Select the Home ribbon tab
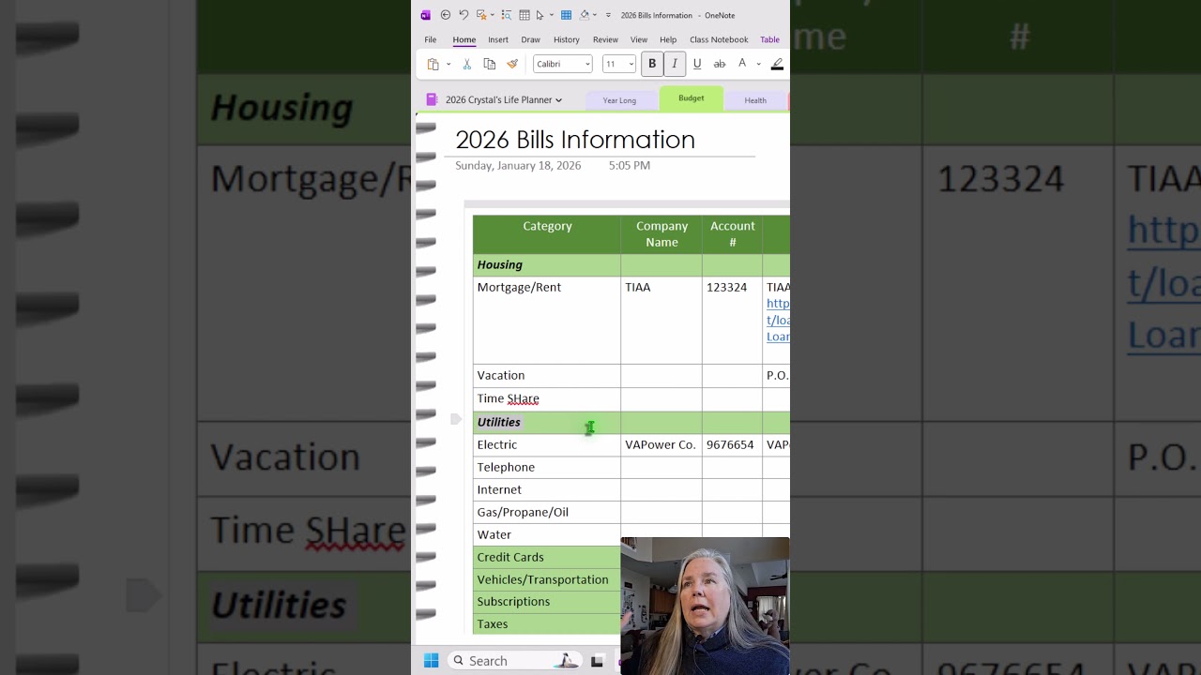The height and width of the screenshot is (675, 1201). tap(464, 39)
